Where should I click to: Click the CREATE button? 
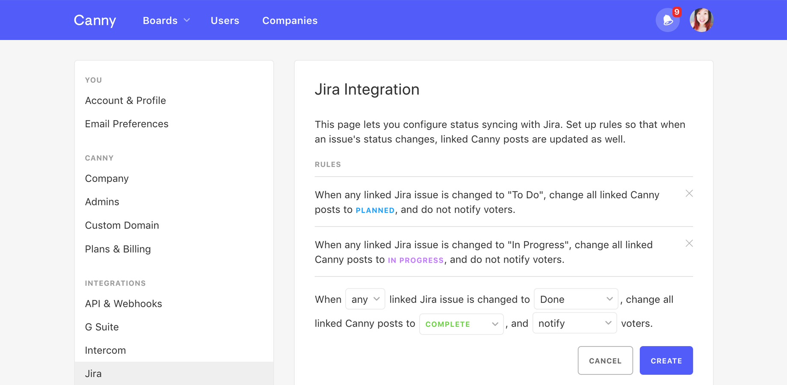[x=666, y=361]
